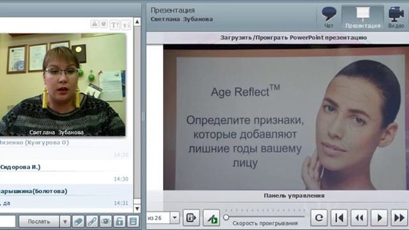This screenshot has width=409, height=230.
Task: Click the eraser icon in chat toolbar
Action: coord(78,222)
